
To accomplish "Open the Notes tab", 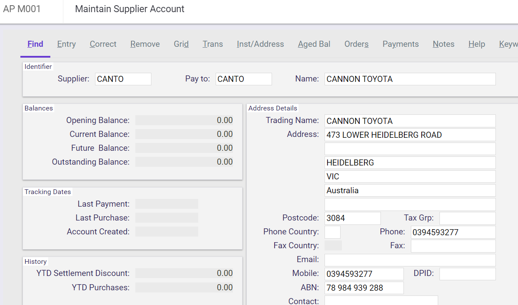I will [x=444, y=44].
